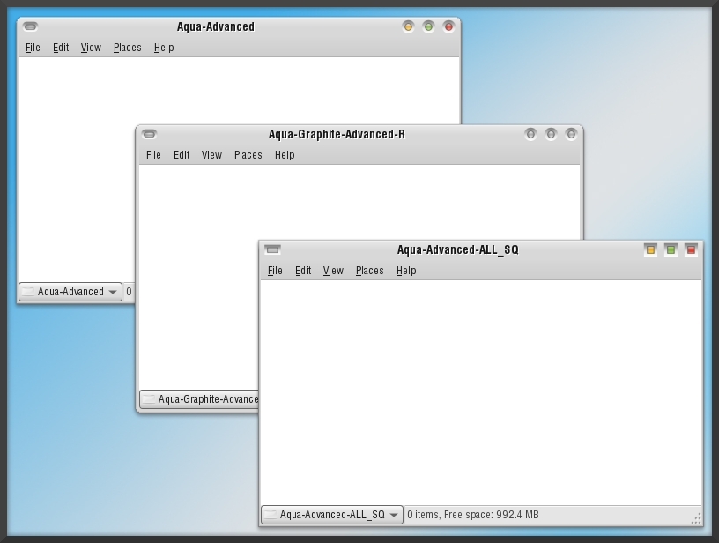This screenshot has width=719, height=543.
Task: Open View menu in Aqua-Advanced window
Action: tap(91, 48)
